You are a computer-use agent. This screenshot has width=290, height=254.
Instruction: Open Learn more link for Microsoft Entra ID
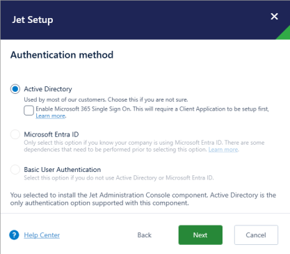click(223, 150)
